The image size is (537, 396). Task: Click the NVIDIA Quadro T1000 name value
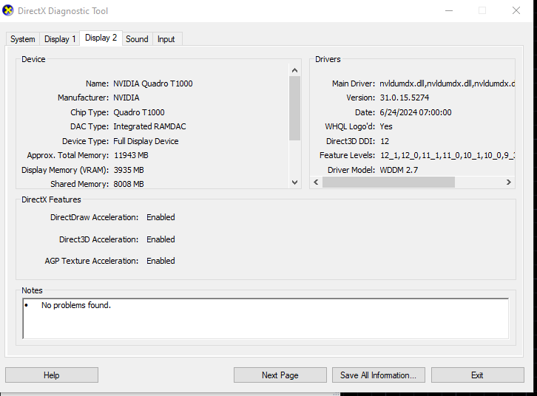pyautogui.click(x=152, y=83)
